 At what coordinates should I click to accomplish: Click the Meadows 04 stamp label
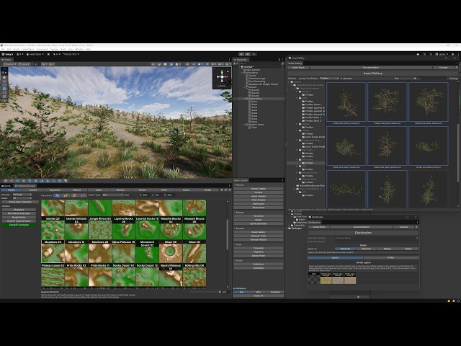53,242
